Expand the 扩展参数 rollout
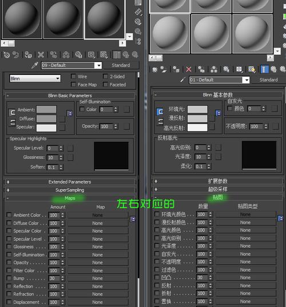The image size is (286, 307). 218,181
